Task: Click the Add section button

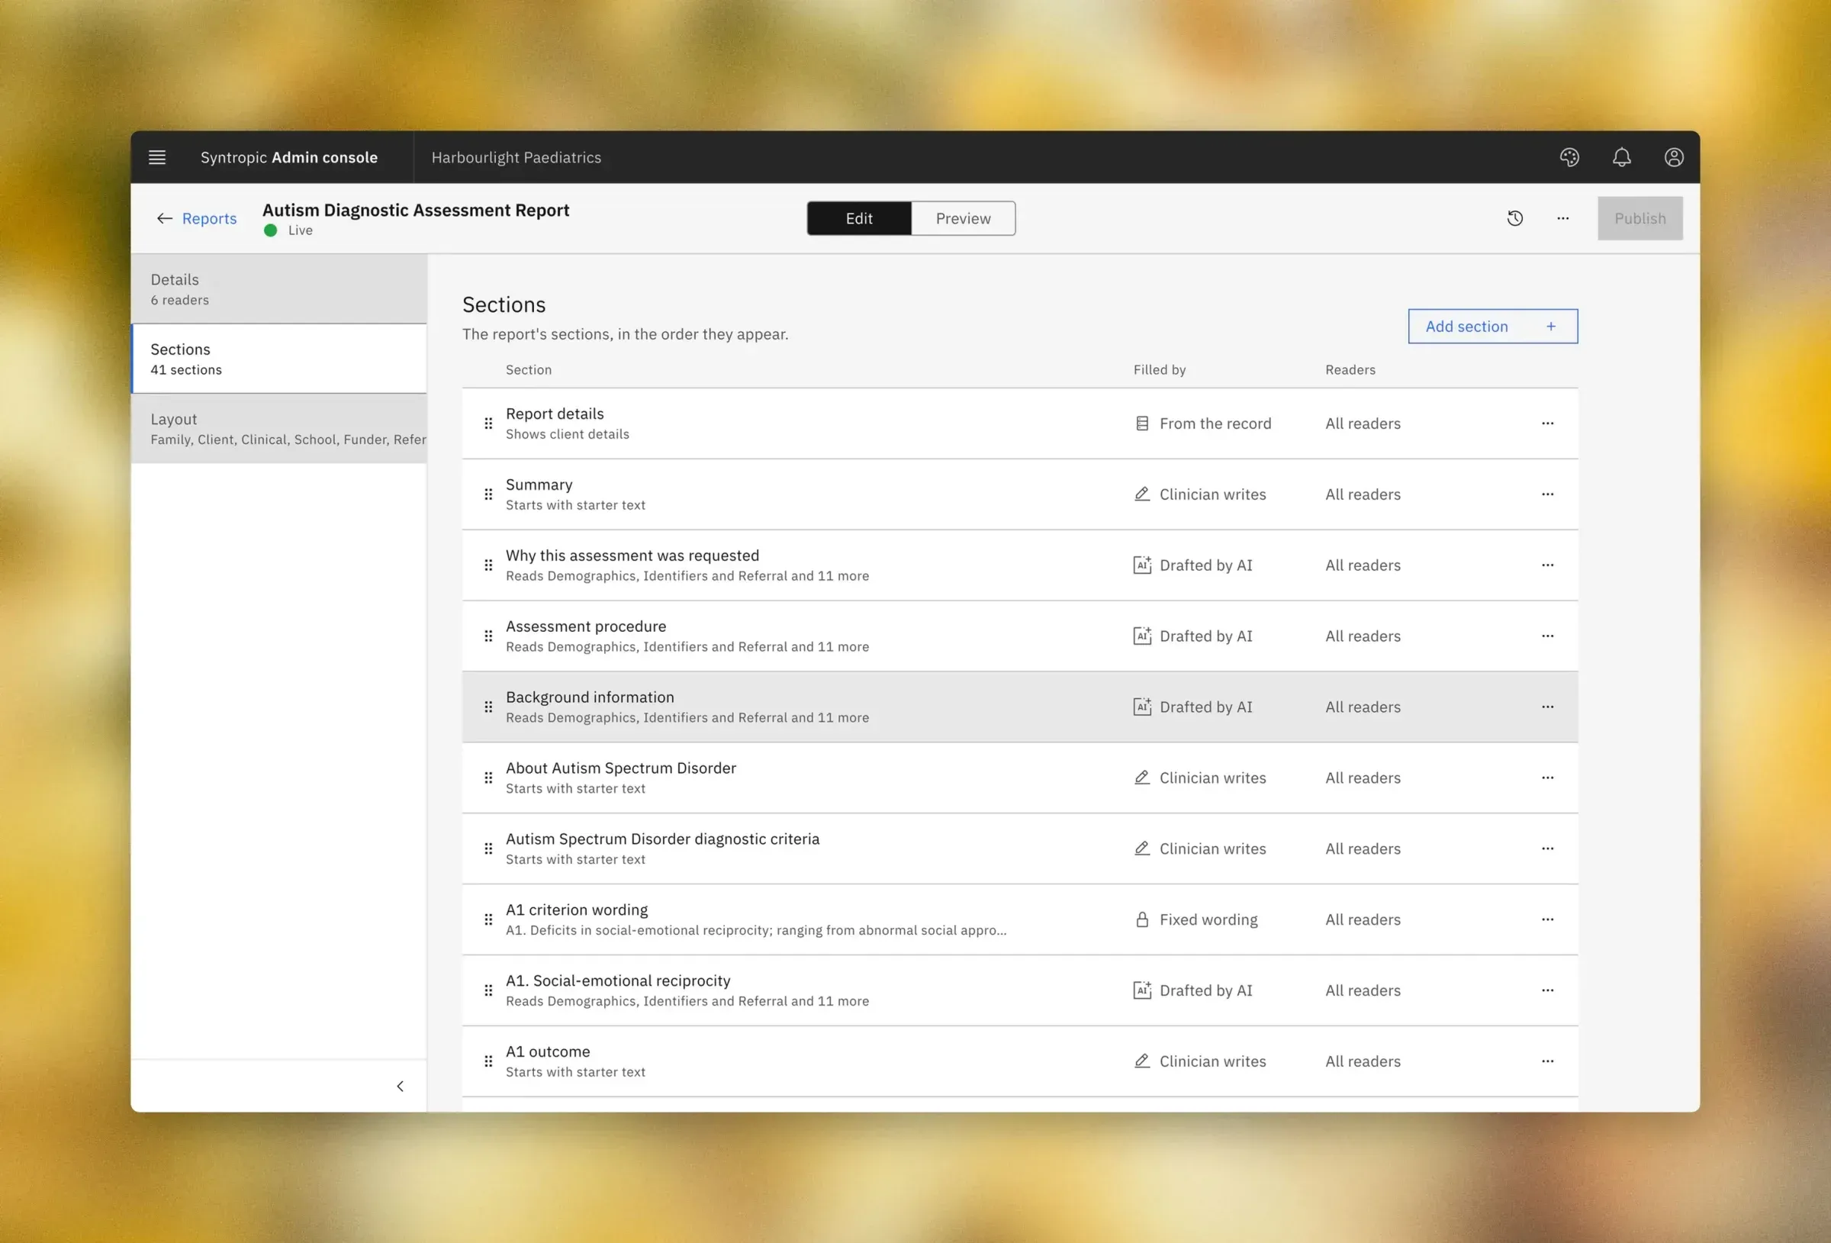Action: [1492, 327]
